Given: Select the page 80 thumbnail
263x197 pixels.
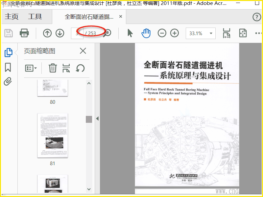Looking at the screenshot, I should [53, 88].
